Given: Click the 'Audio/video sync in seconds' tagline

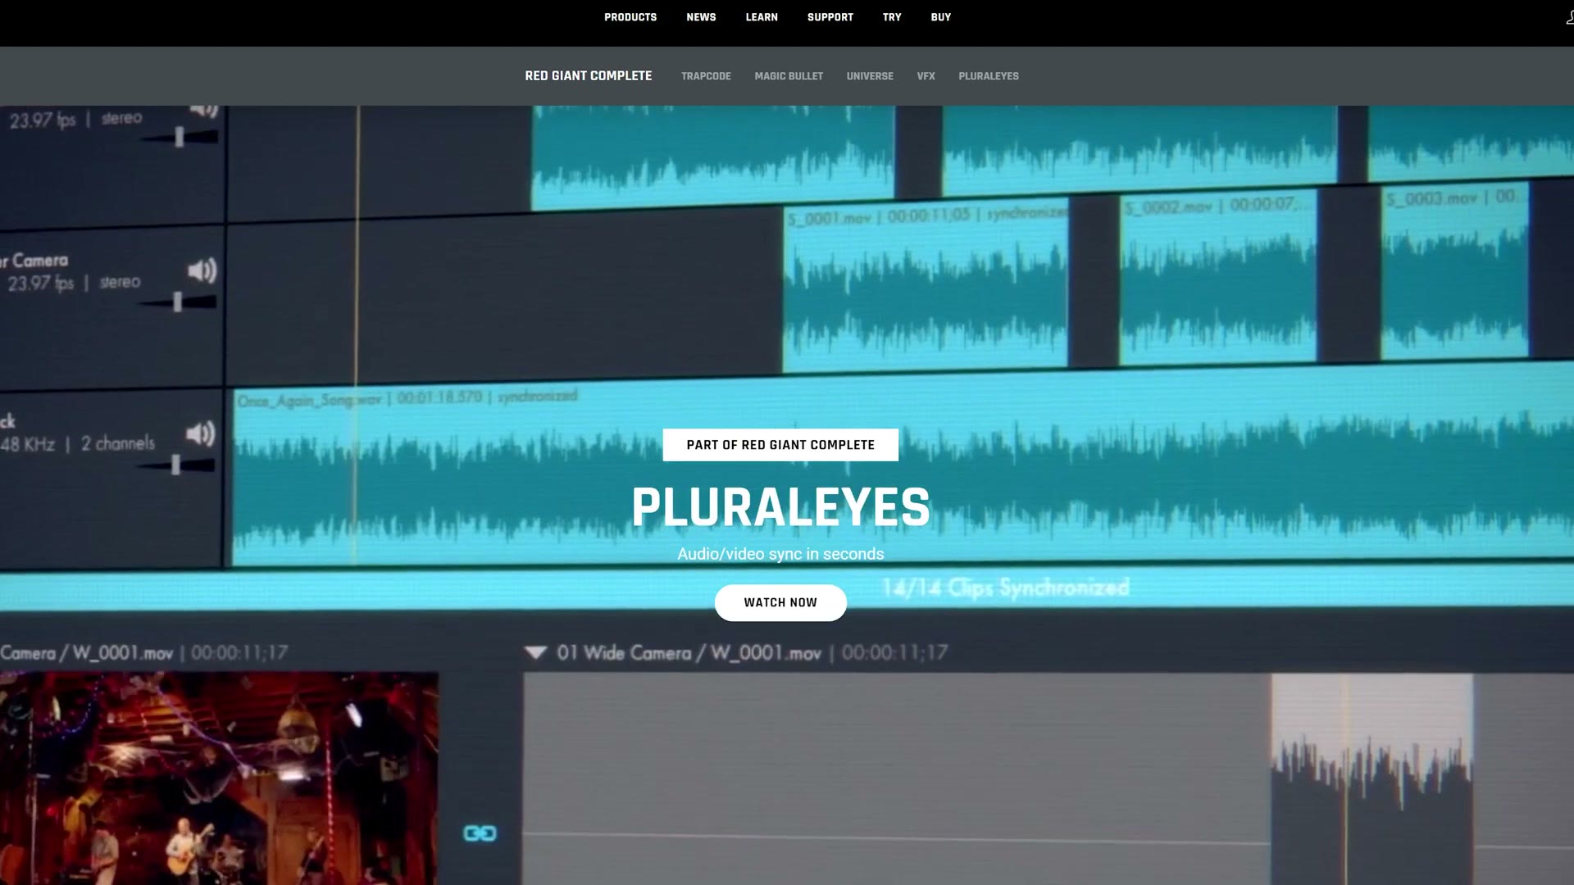Looking at the screenshot, I should click(x=780, y=554).
